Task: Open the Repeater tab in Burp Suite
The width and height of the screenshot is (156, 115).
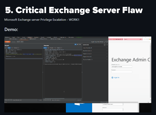Action: [x=30, y=37]
